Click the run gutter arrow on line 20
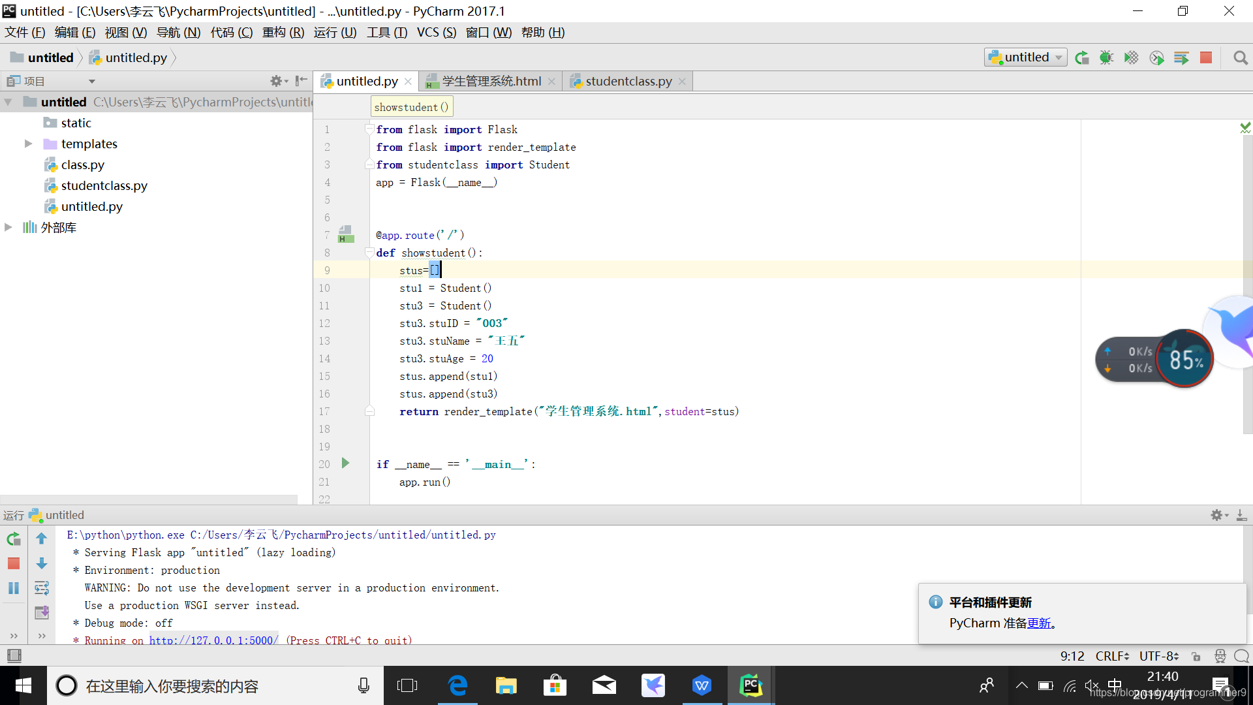 click(346, 463)
